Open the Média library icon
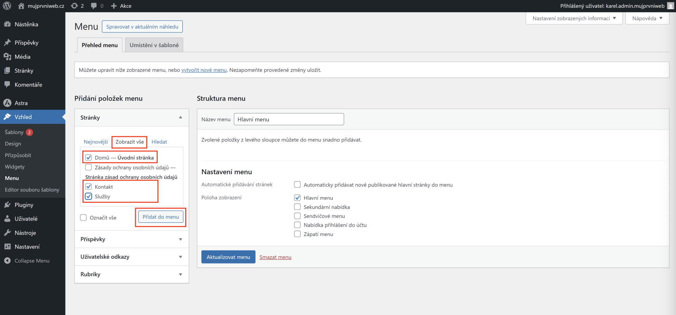 tap(7, 57)
